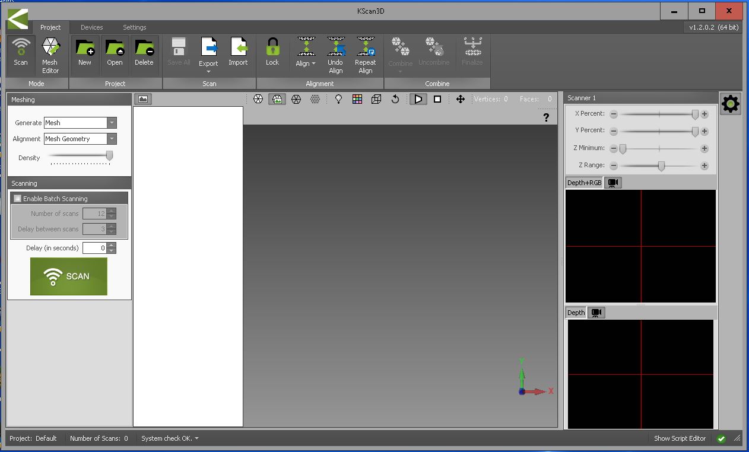749x452 pixels.
Task: Click the minus button for Y Percent
Action: [614, 131]
